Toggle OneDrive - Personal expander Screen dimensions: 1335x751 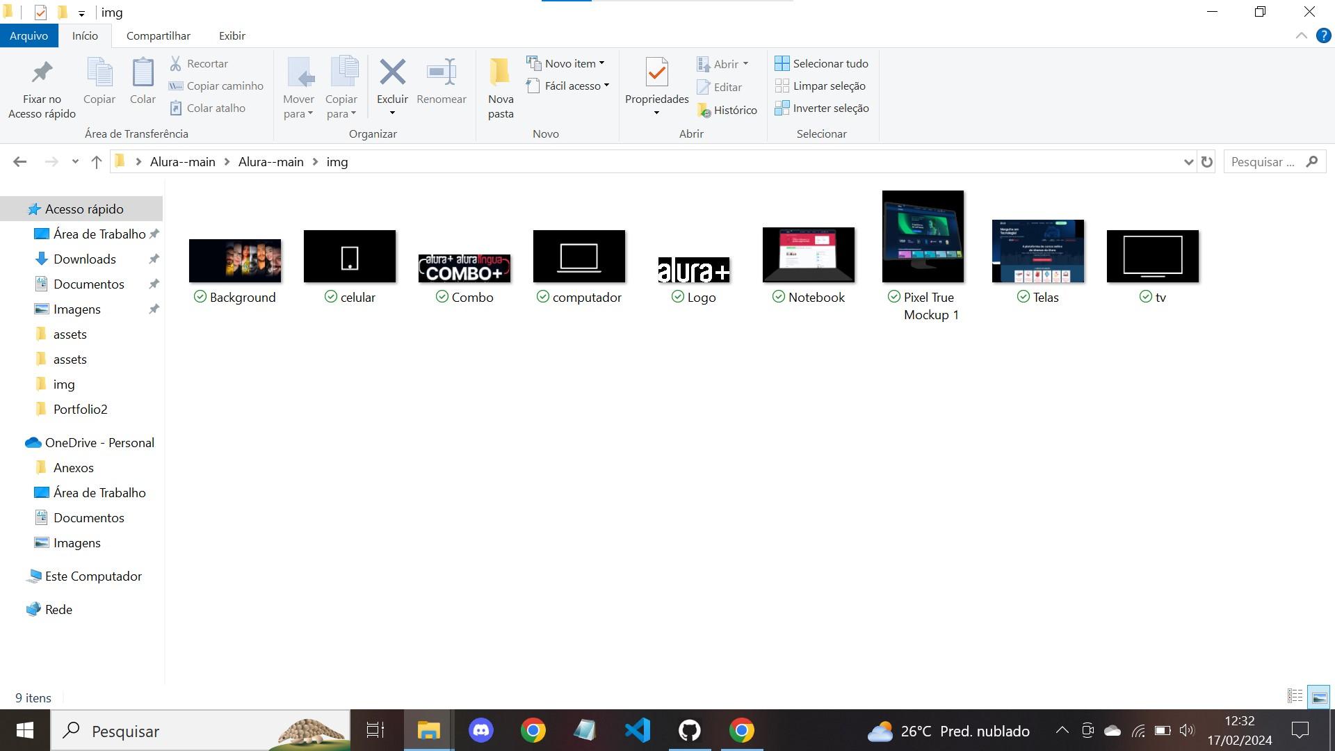[x=12, y=442]
